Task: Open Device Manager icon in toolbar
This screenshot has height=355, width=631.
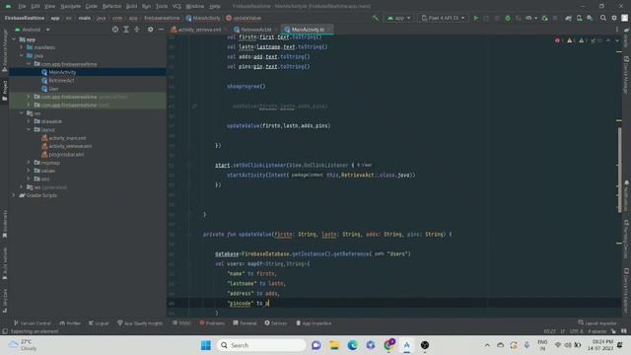Action: (x=579, y=18)
